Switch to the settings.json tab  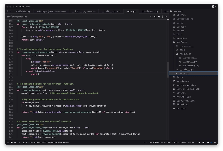pos(51,11)
